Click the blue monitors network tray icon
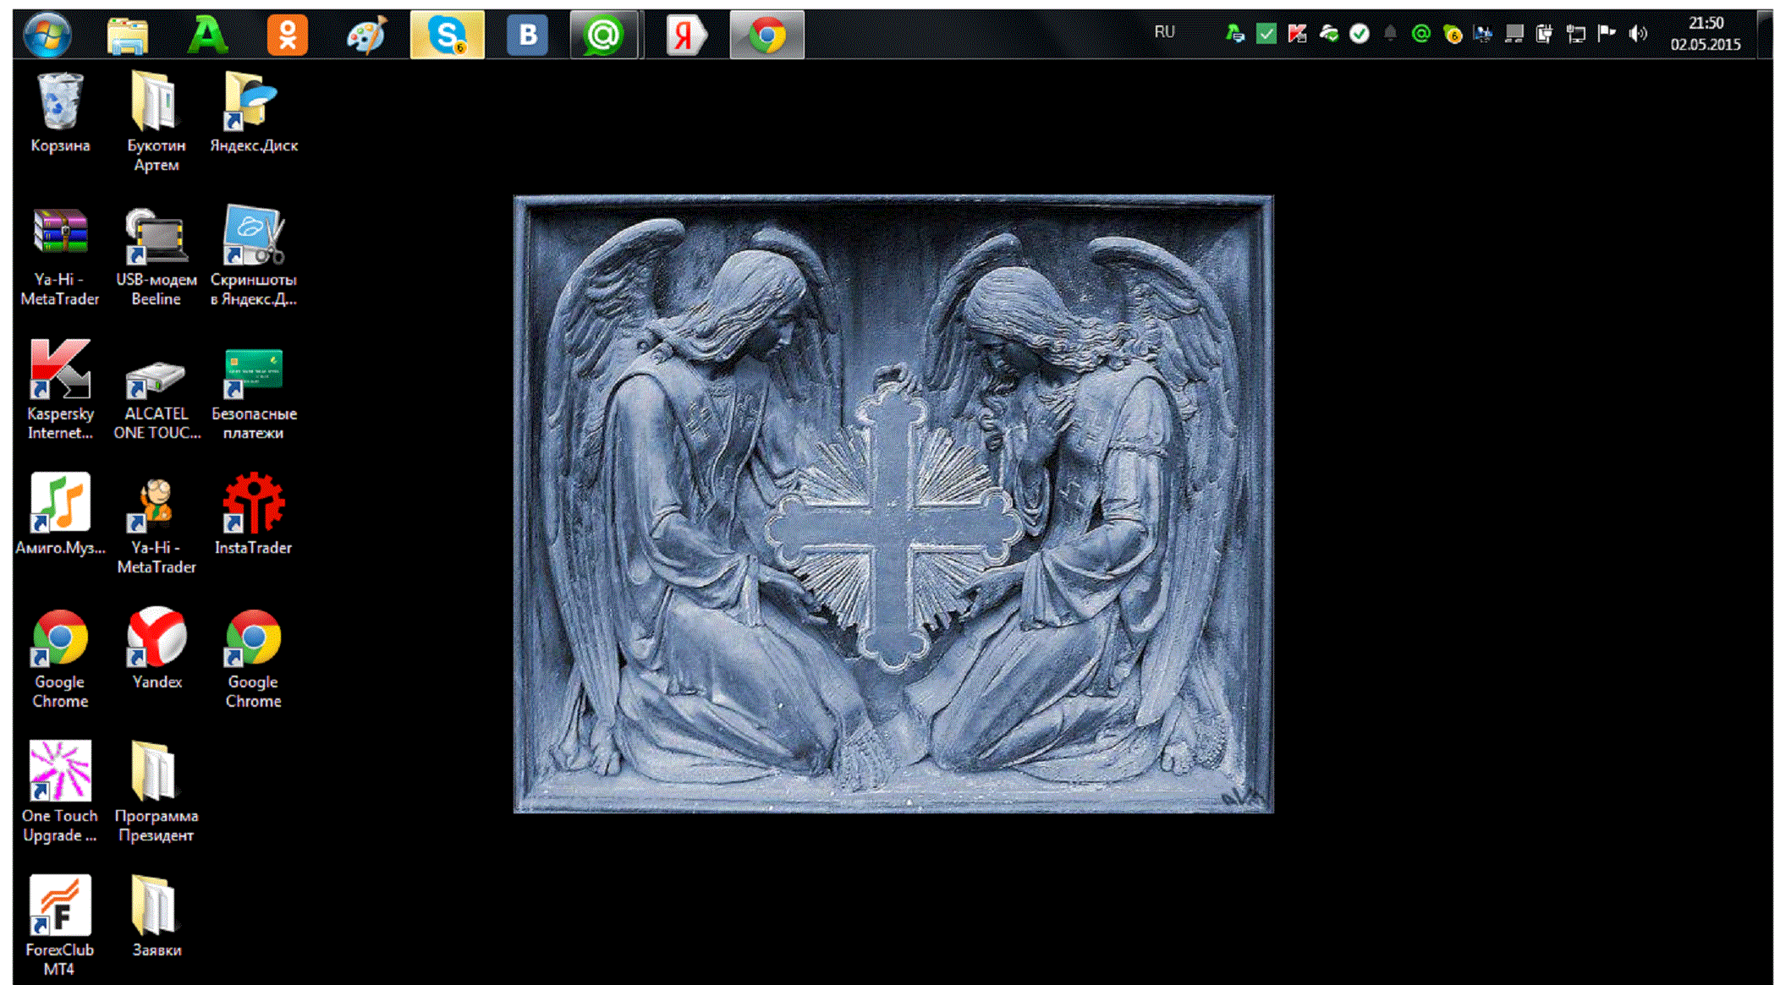Image resolution: width=1780 pixels, height=985 pixels. pos(1482,34)
